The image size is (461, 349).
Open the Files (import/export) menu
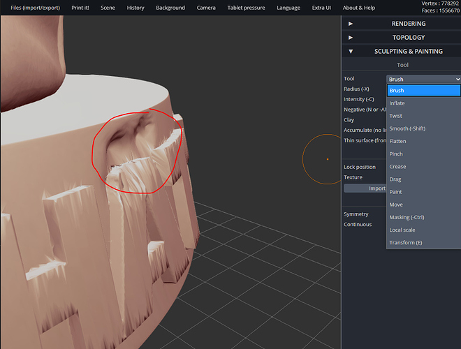tap(35, 8)
